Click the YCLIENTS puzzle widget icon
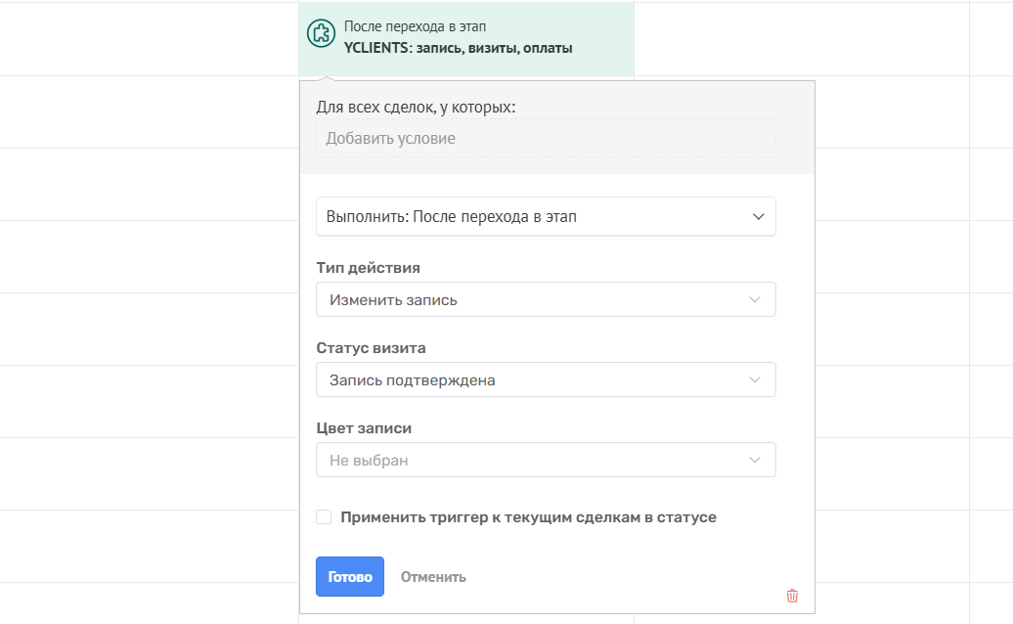 coord(321,33)
